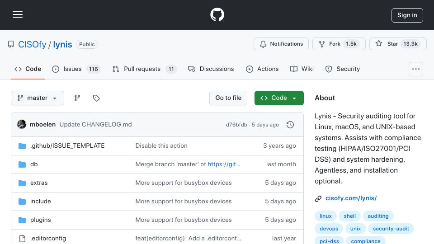View the 1.5k fork count
Viewport: 434px width, 244px height.
(x=351, y=44)
